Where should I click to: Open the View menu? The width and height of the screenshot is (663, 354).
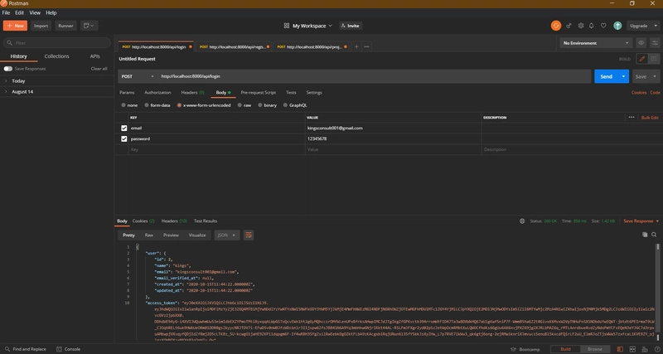point(35,13)
